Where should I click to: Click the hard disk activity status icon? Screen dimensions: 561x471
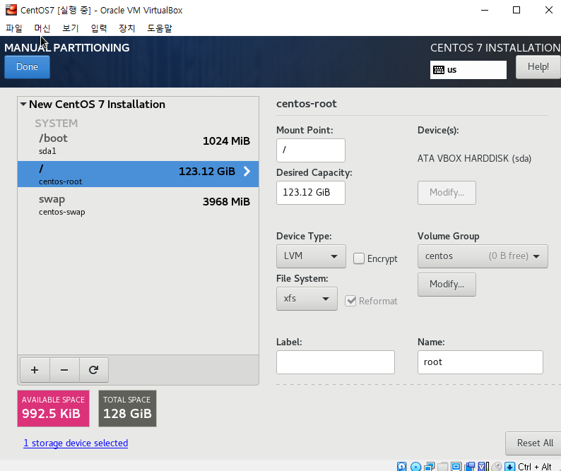[x=402, y=466]
